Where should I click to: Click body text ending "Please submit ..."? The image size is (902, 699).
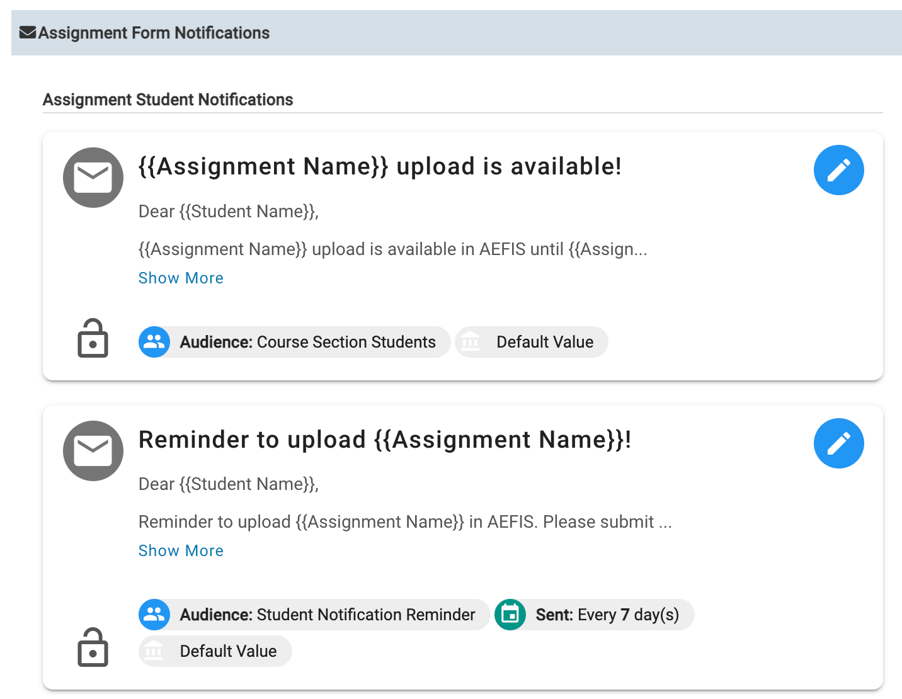click(405, 522)
